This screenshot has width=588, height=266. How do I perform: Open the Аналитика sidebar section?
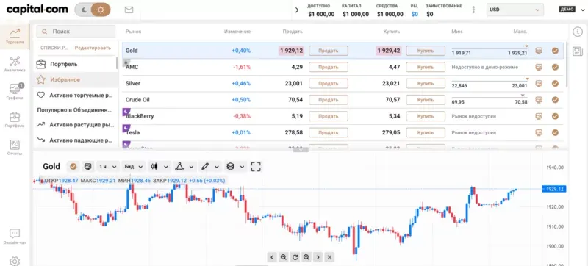(x=15, y=64)
